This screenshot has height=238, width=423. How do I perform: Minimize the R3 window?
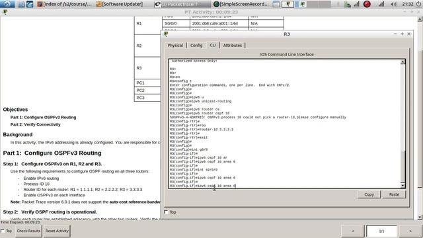[395, 34]
